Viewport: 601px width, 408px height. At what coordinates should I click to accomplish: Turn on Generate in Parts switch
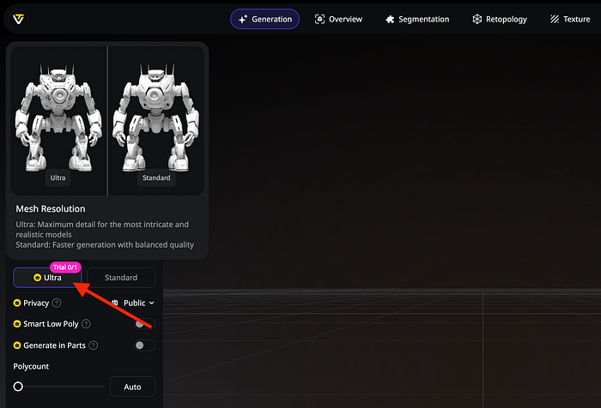[x=144, y=345]
